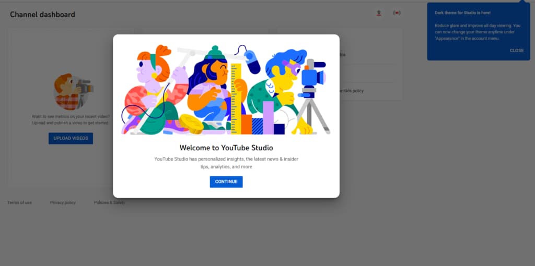Click the 'personalized insights' description text

(x=226, y=163)
